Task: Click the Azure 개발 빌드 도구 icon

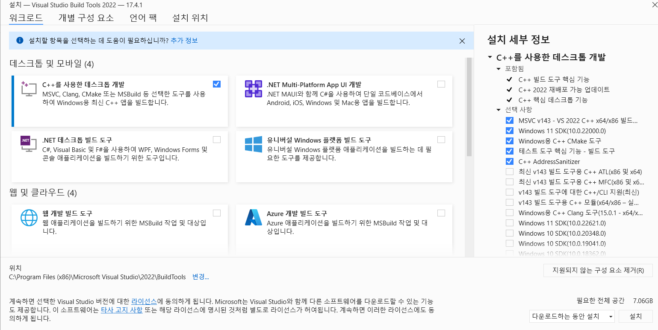Action: pyautogui.click(x=253, y=218)
